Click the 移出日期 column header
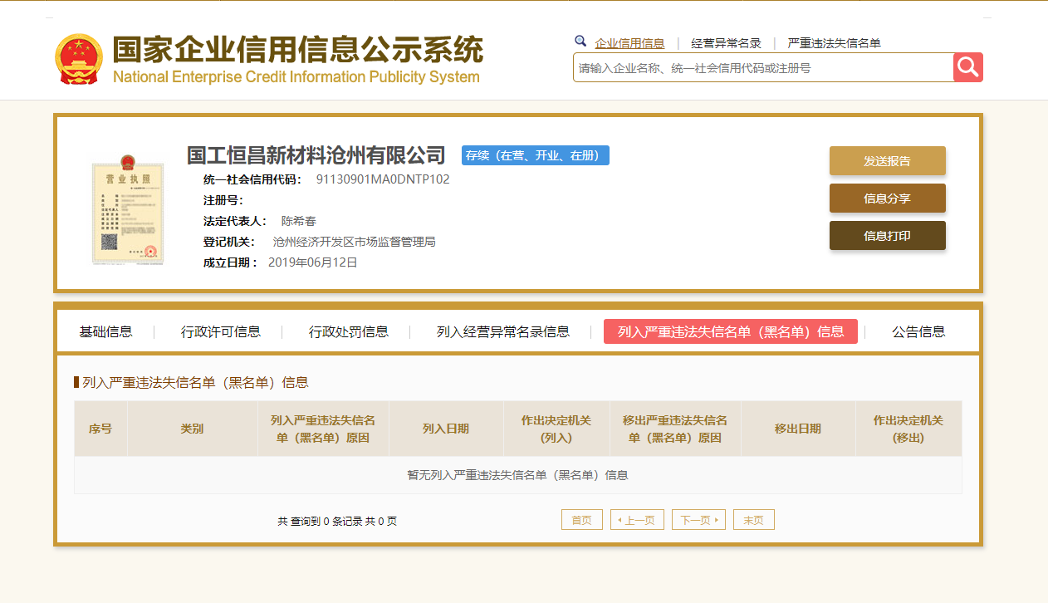 click(798, 429)
